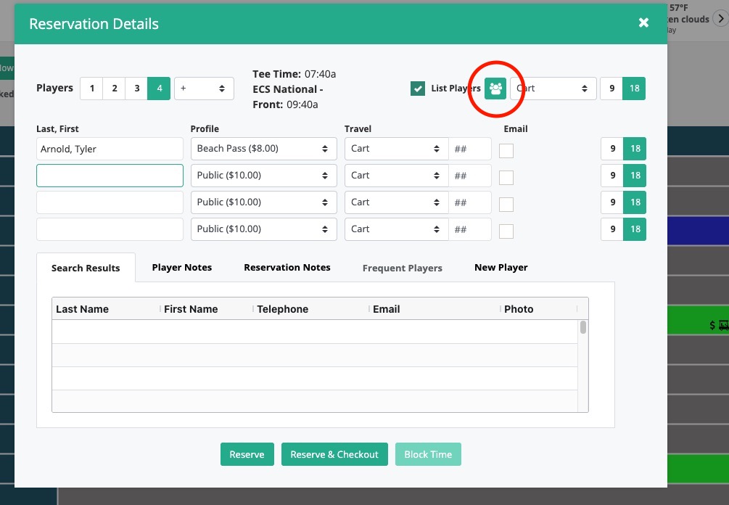Open profile dropdown in fourth player row
The height and width of the screenshot is (505, 729).
pyautogui.click(x=263, y=229)
